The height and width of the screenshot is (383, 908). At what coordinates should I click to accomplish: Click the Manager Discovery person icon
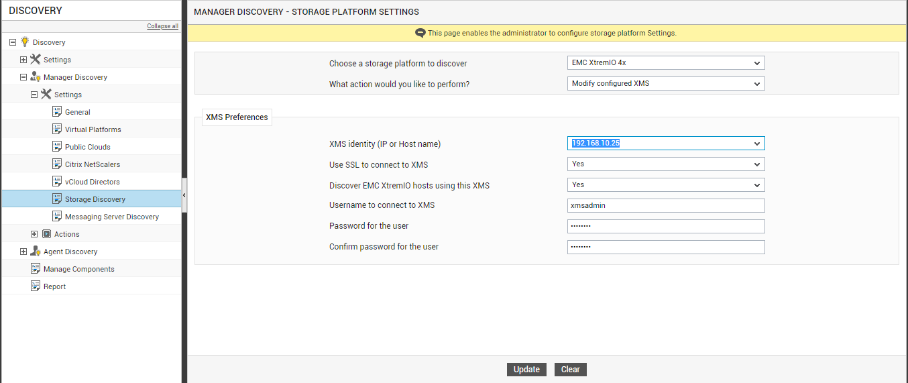[36, 76]
